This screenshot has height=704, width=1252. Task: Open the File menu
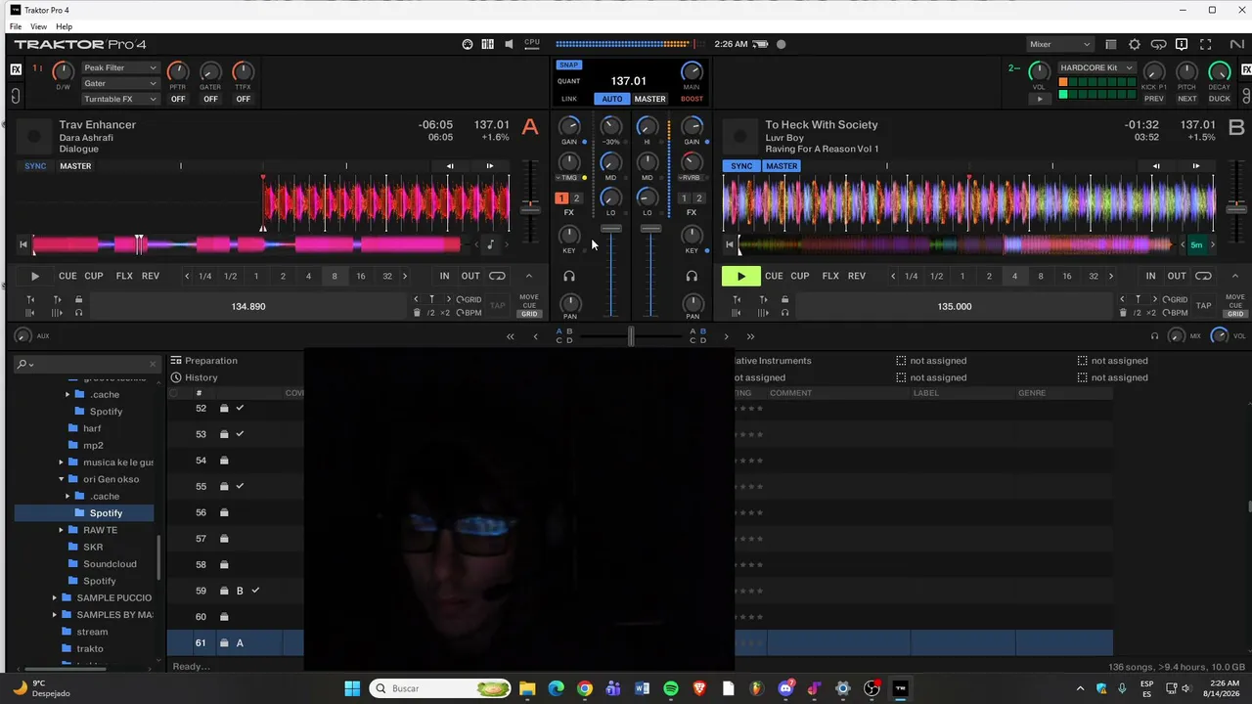click(16, 26)
